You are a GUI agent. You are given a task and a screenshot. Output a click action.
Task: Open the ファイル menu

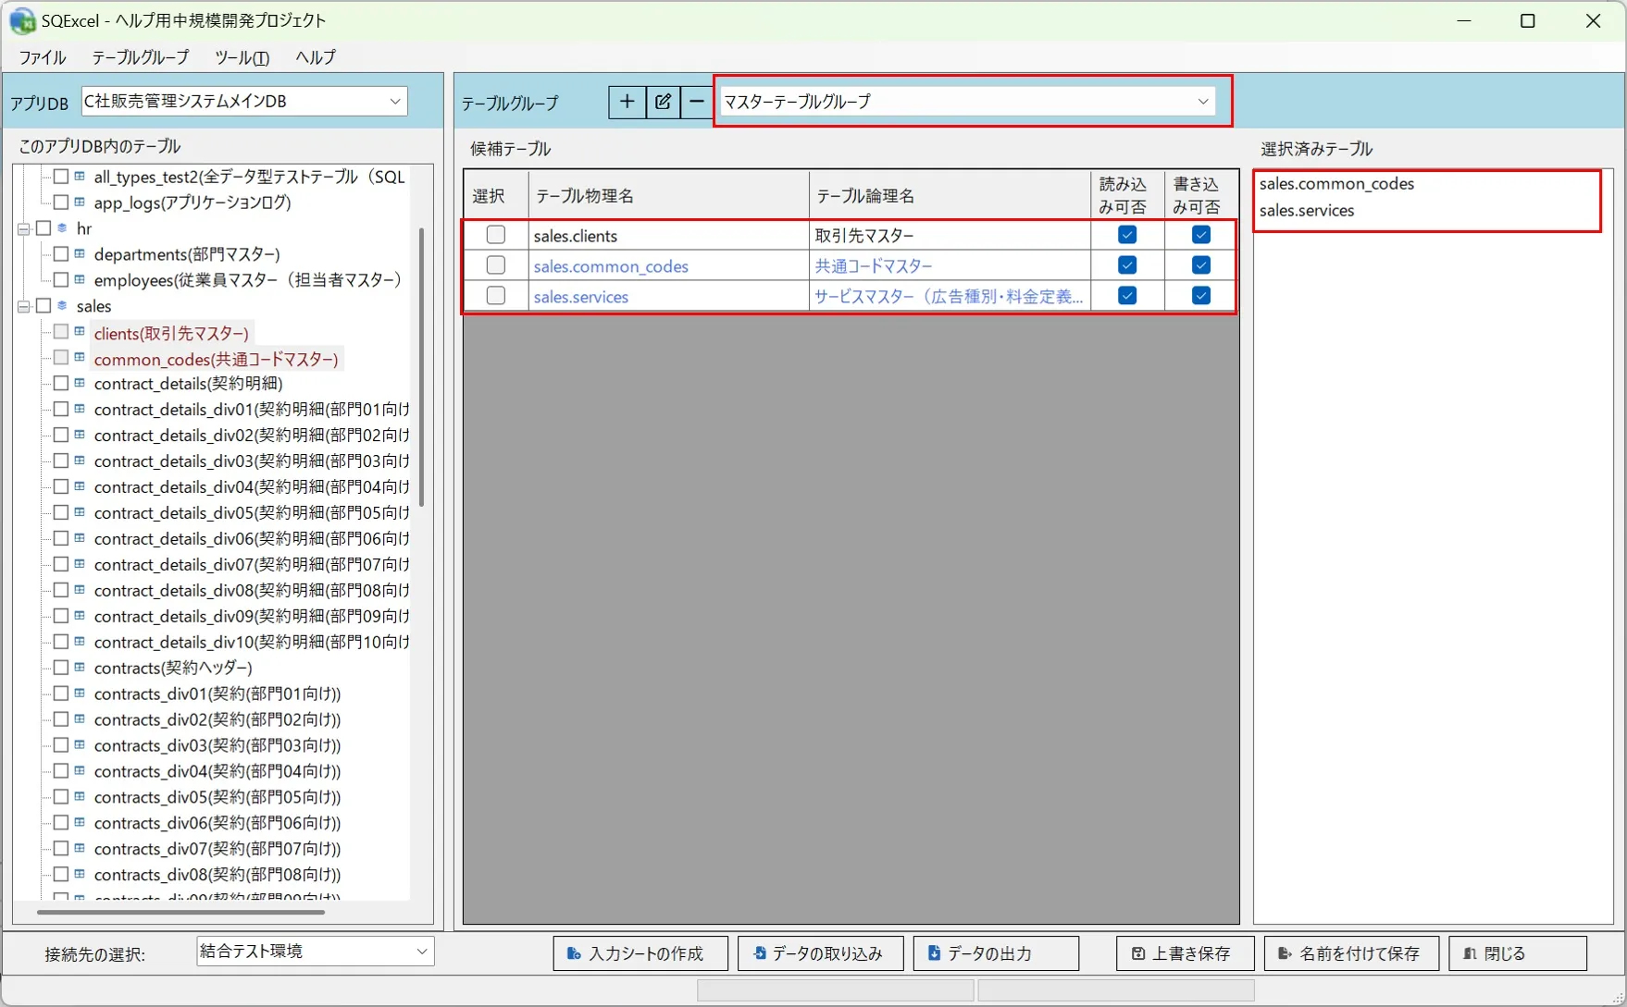tap(43, 57)
